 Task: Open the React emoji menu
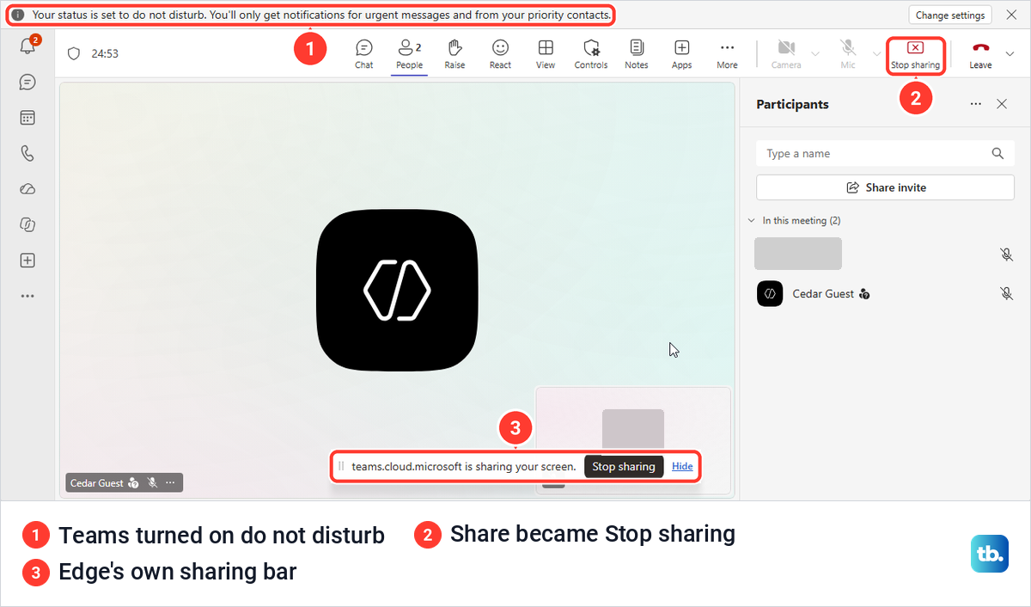click(500, 54)
